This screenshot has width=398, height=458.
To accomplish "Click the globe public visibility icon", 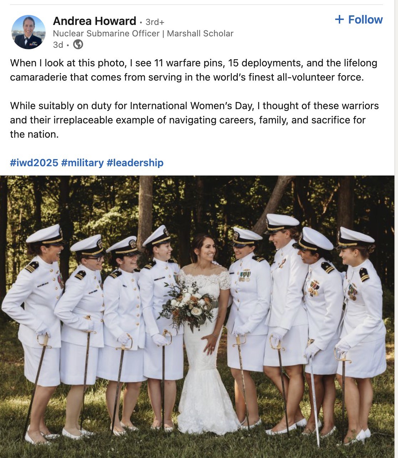I will click(x=78, y=45).
